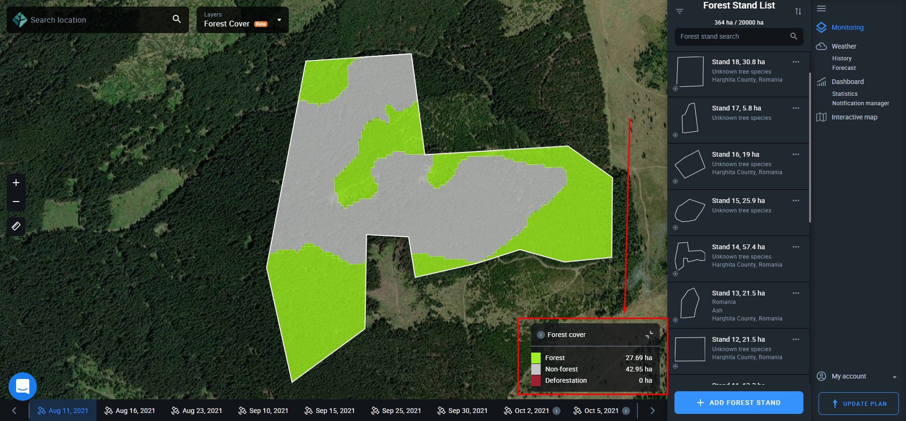Select the Sep 30, 2021 image date
This screenshot has height=421, width=906.
[x=463, y=411]
